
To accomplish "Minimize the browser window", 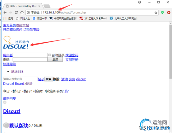I will [x=149, y=2].
